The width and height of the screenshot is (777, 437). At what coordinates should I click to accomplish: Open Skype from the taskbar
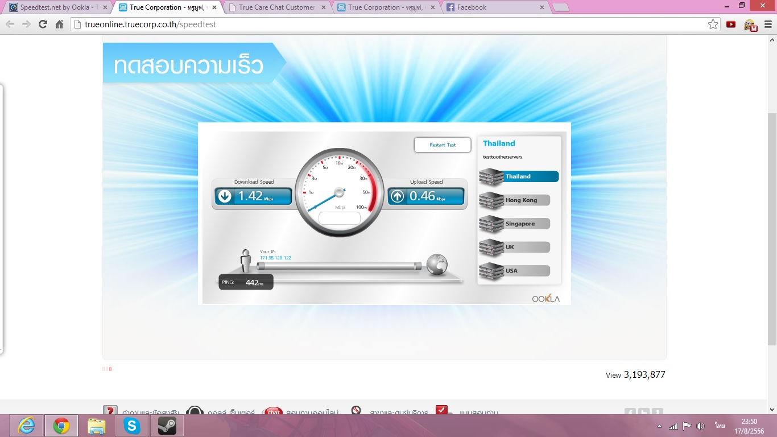(x=132, y=426)
